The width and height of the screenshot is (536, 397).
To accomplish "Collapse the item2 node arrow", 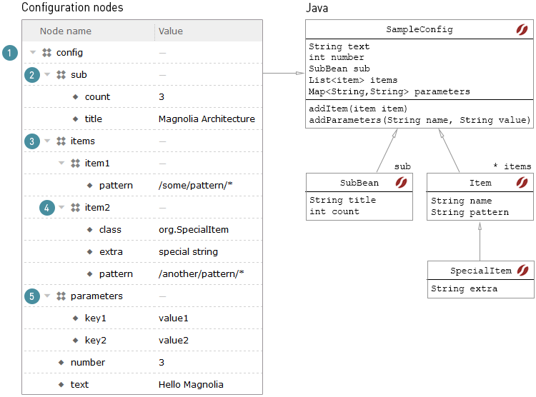I will coord(61,207).
